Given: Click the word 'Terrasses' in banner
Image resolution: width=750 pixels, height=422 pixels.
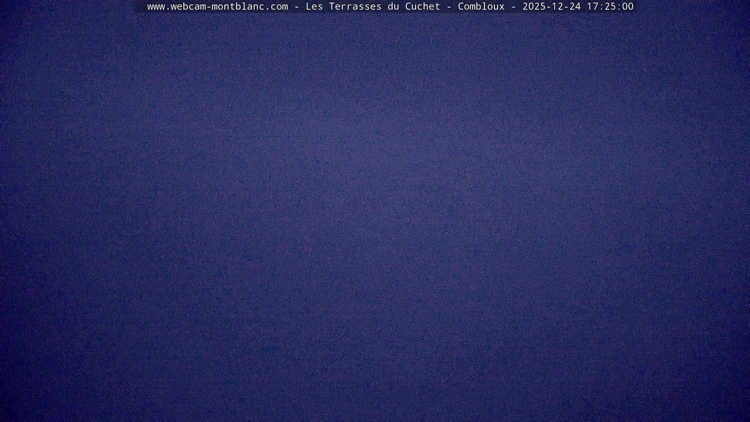Looking at the screenshot, I should point(355,6).
